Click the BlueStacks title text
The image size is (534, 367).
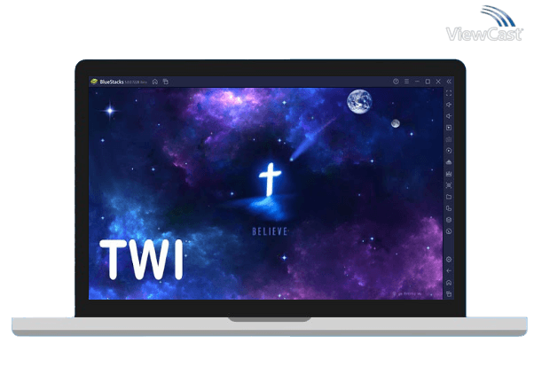pos(112,82)
